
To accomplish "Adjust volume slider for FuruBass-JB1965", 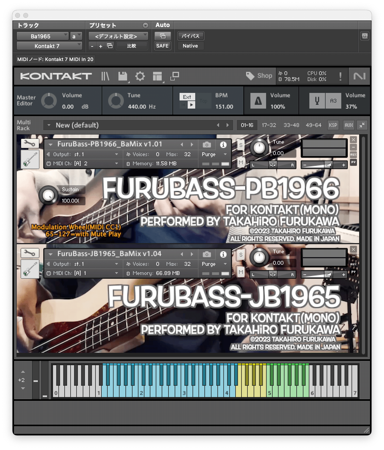I will tap(324, 275).
